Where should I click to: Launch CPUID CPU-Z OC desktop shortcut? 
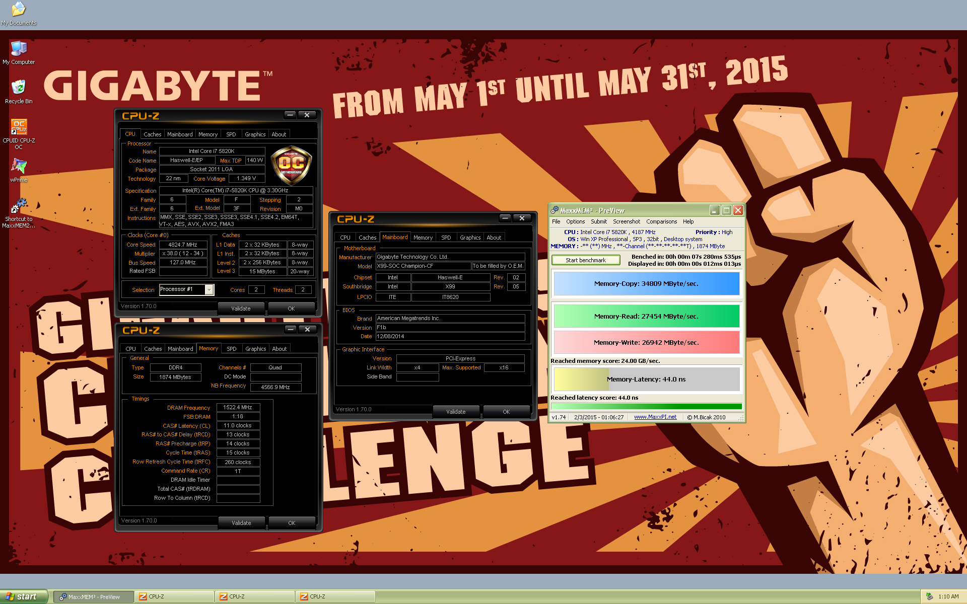19,134
